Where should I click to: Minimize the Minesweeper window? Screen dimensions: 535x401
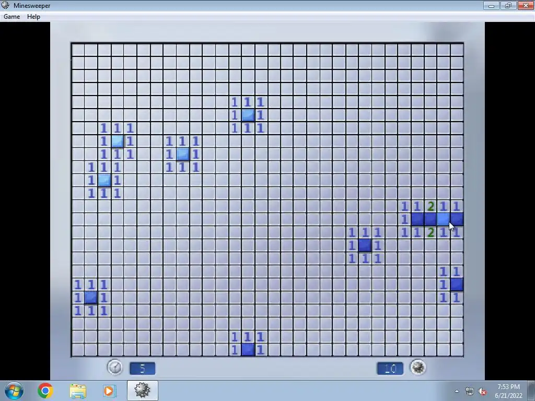491,5
